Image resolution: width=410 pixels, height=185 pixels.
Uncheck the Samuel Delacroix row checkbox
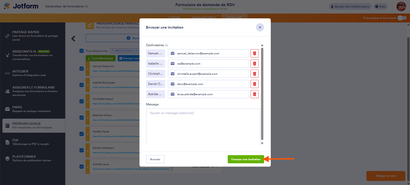coord(82,69)
